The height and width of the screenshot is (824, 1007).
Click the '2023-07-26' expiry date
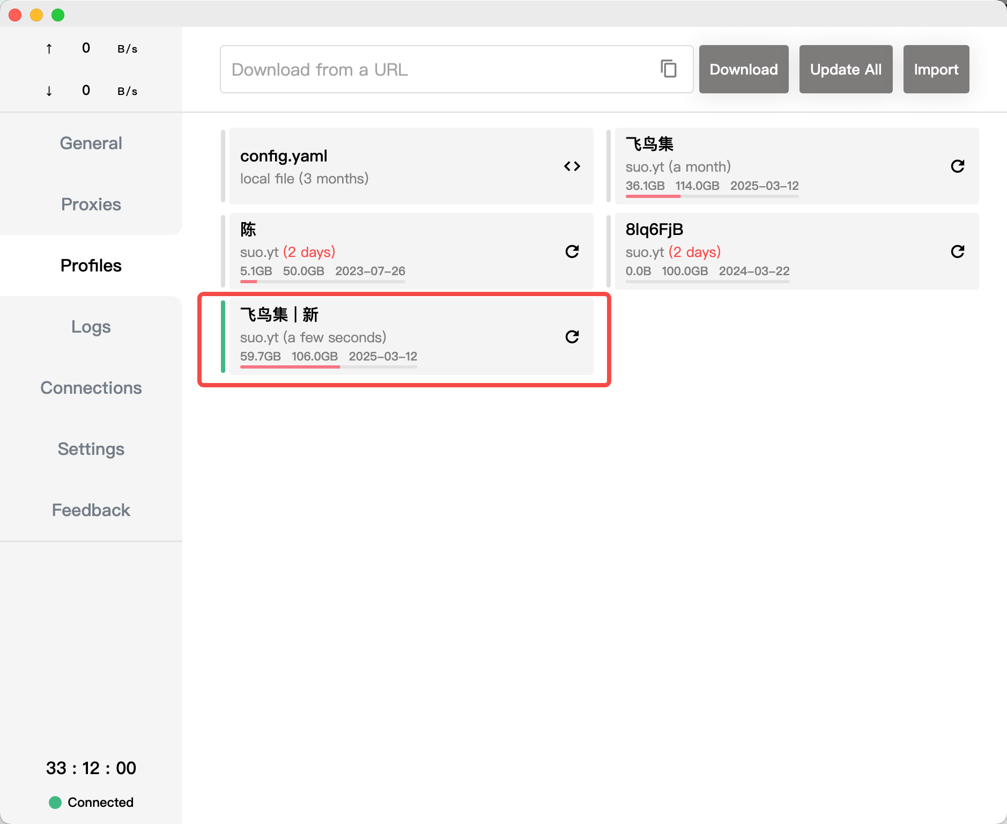pyautogui.click(x=371, y=271)
